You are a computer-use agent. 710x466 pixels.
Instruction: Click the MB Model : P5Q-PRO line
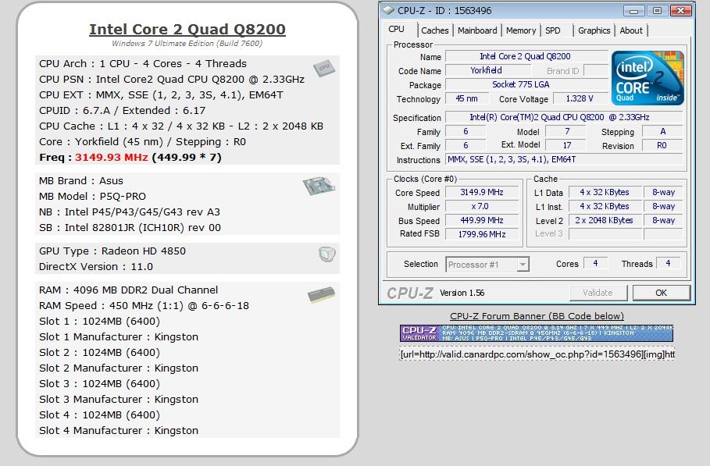[92, 197]
